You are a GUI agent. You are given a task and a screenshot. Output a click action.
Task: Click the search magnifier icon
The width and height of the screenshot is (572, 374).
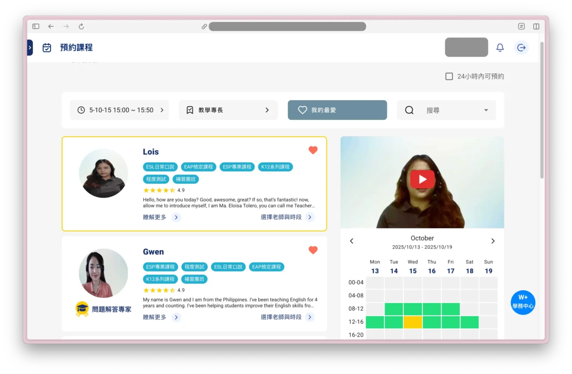coord(409,110)
